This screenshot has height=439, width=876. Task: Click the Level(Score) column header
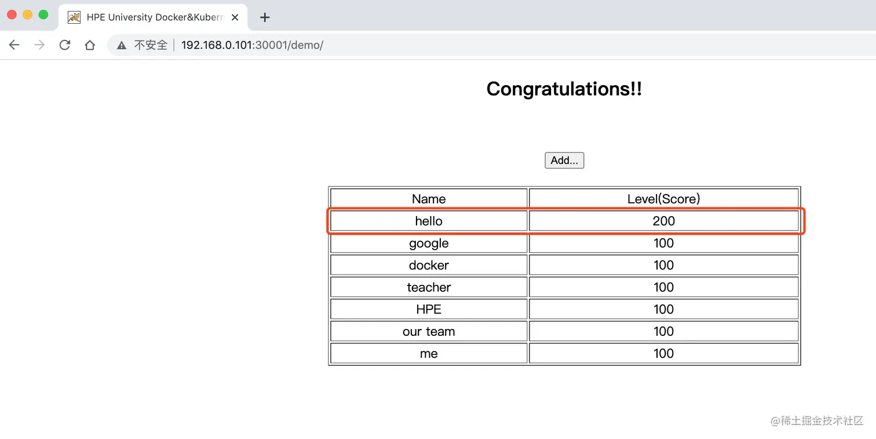[x=664, y=199]
